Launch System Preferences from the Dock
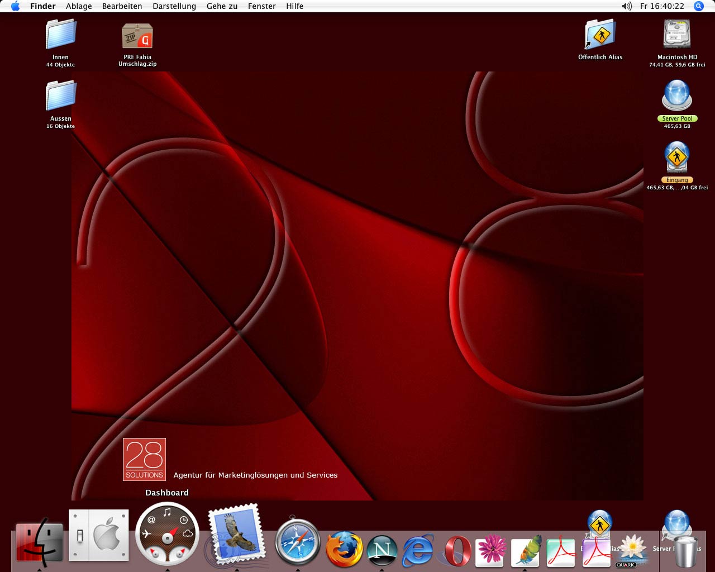Viewport: 715px width, 572px height. 99,535
